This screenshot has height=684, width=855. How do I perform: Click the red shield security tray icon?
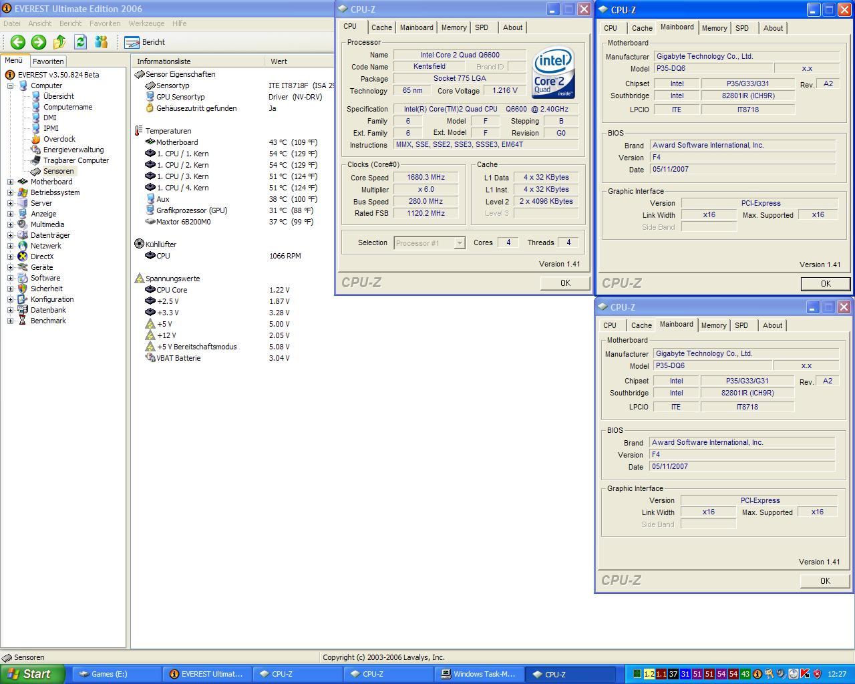click(x=817, y=674)
